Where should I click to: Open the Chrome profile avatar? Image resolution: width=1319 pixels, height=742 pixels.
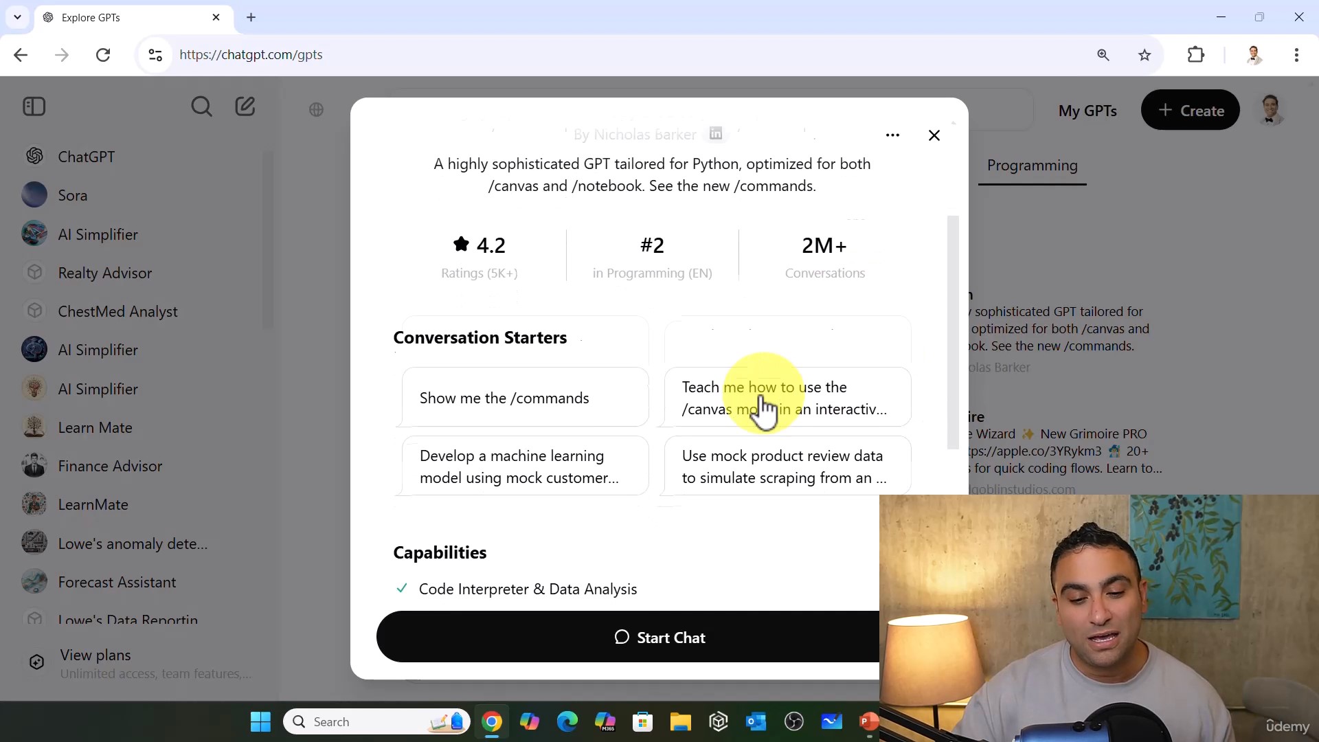[1254, 55]
